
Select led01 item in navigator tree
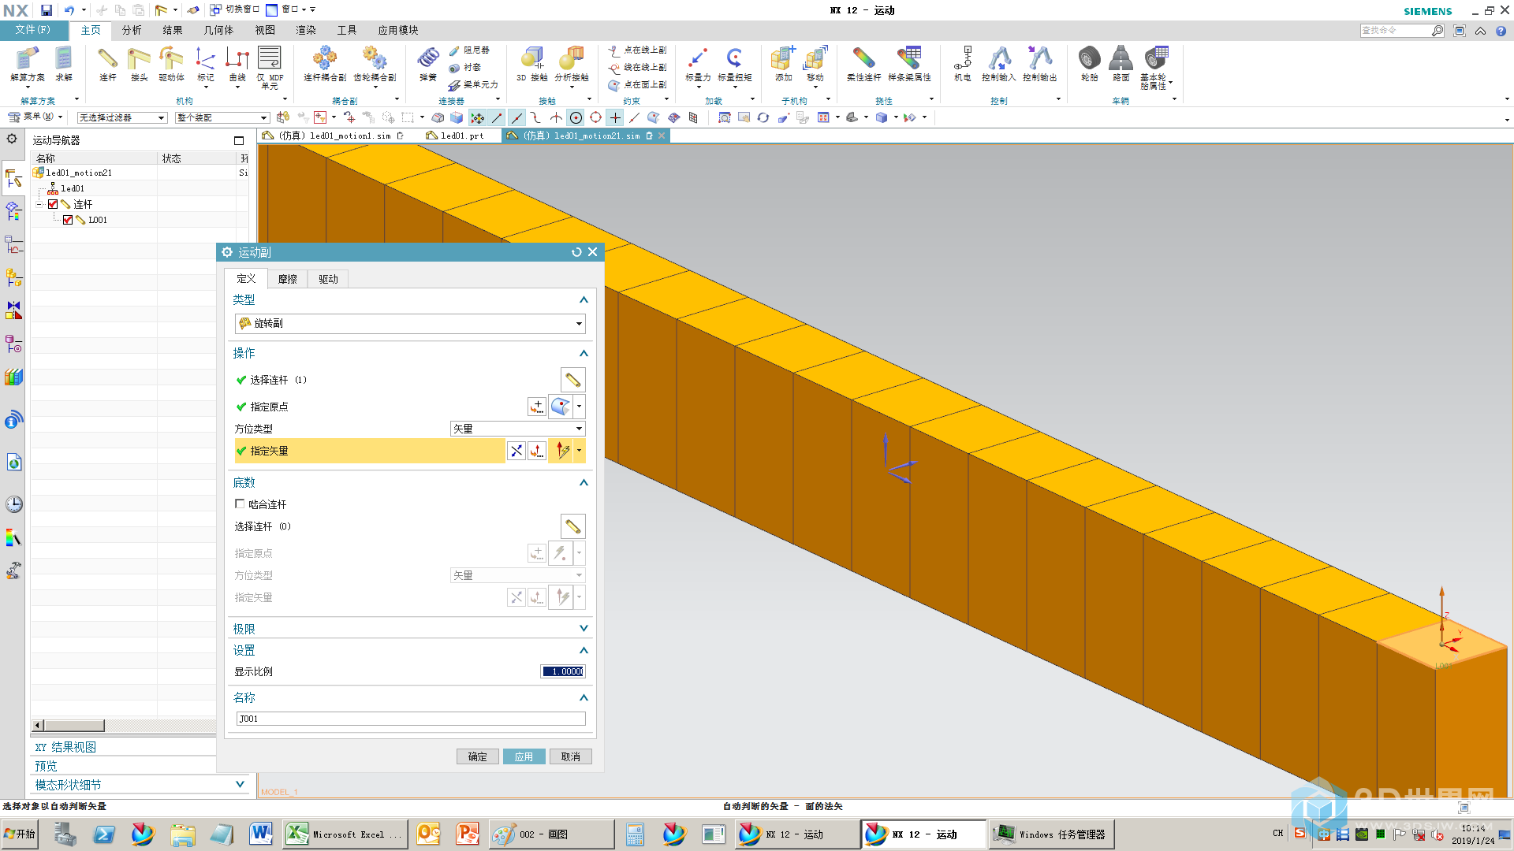[72, 188]
